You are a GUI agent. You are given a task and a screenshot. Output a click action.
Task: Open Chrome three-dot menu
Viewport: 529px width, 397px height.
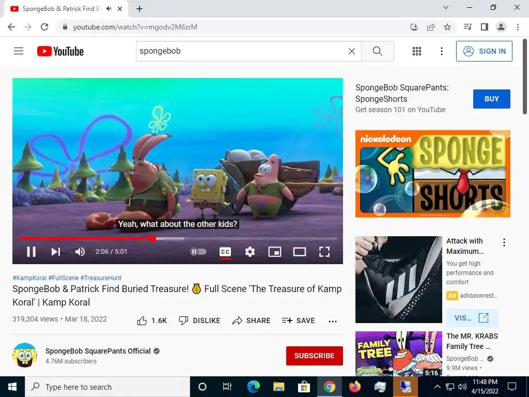pyautogui.click(x=518, y=27)
